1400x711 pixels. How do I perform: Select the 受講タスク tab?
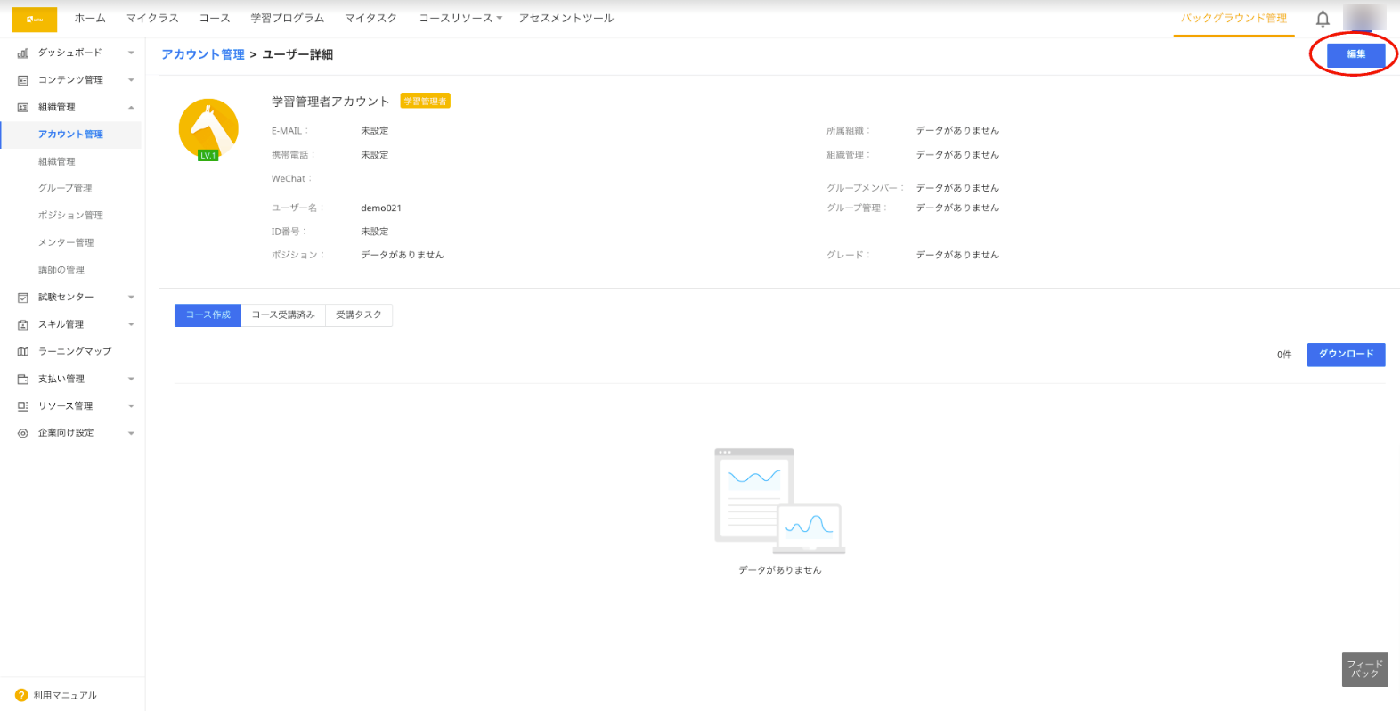pyautogui.click(x=359, y=315)
